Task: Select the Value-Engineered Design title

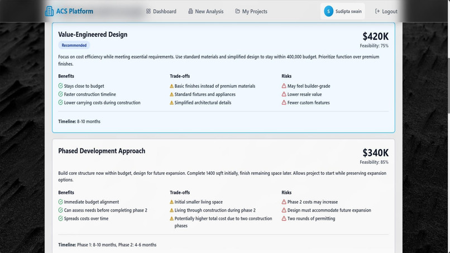Action: click(x=93, y=35)
